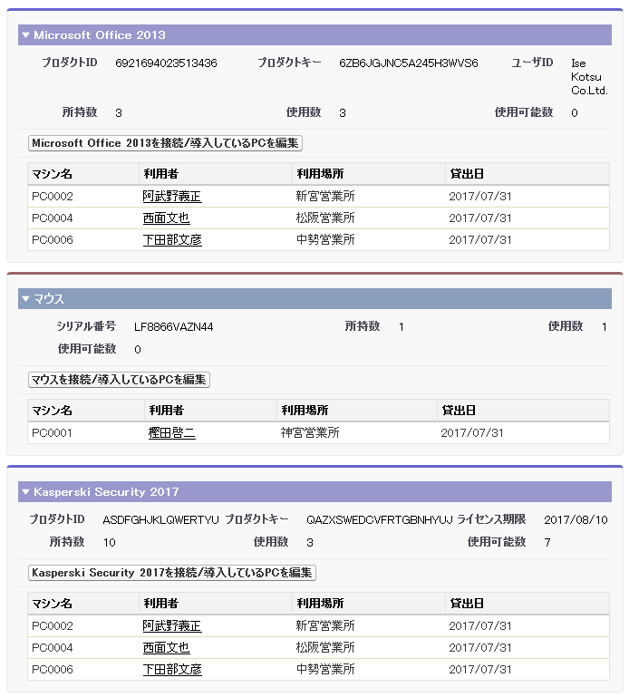Click Kasperski product ID ASDFGHJKLQWERTYU
This screenshot has height=697, width=629.
coord(161,519)
